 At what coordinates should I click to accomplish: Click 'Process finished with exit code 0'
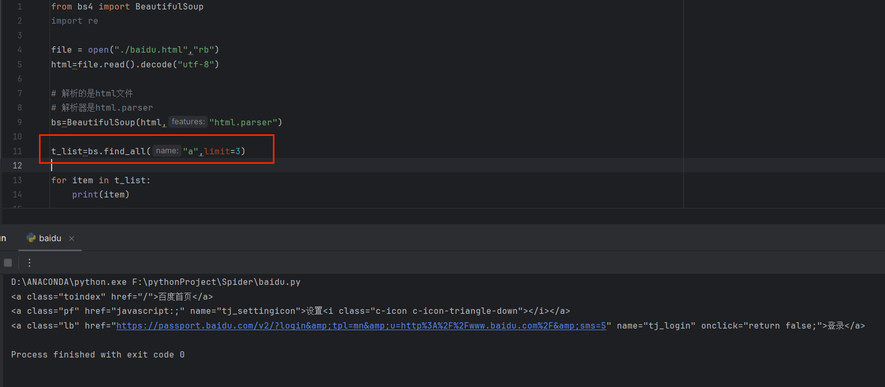98,355
